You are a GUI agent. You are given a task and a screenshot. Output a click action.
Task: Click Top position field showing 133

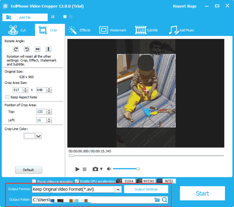point(41,112)
